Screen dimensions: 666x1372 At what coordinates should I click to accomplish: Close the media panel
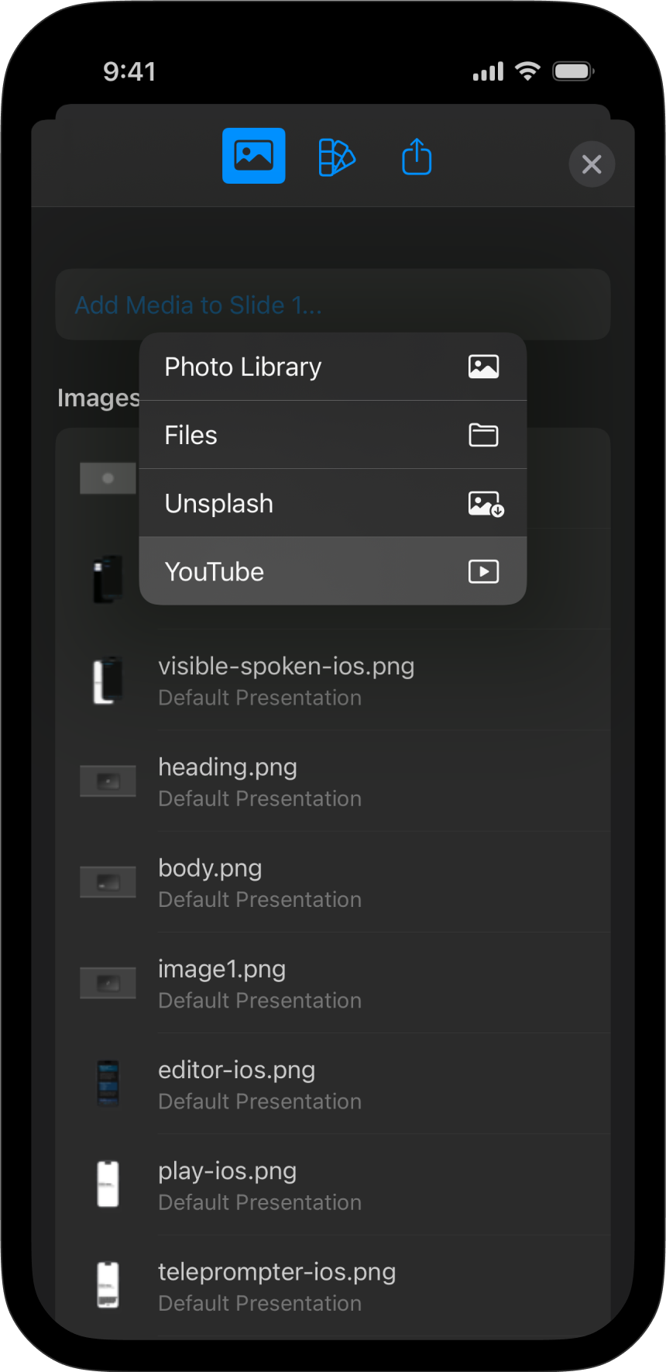592,164
